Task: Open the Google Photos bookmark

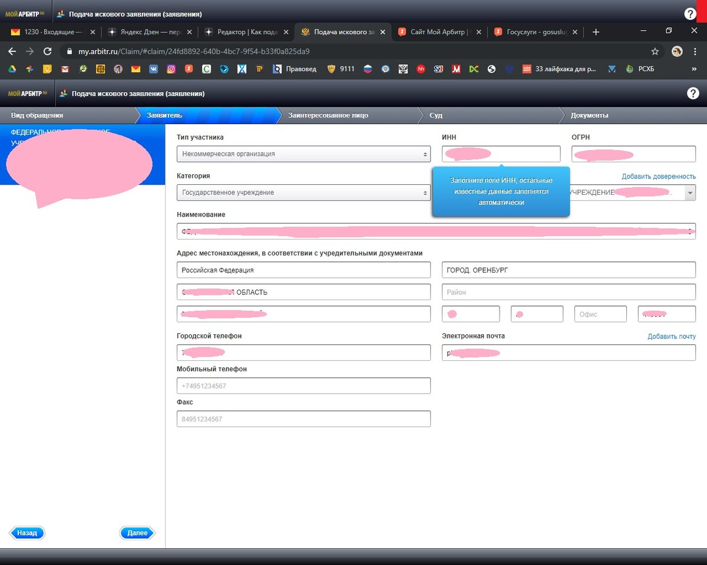Action: (x=29, y=69)
